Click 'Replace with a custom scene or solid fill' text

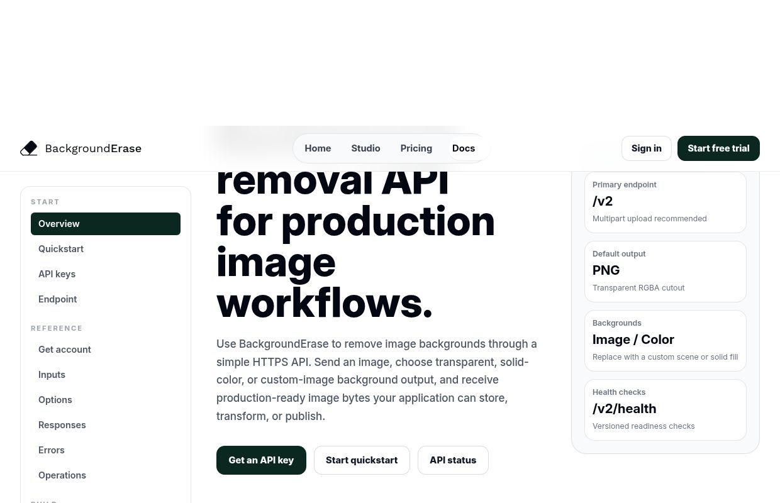point(665,357)
